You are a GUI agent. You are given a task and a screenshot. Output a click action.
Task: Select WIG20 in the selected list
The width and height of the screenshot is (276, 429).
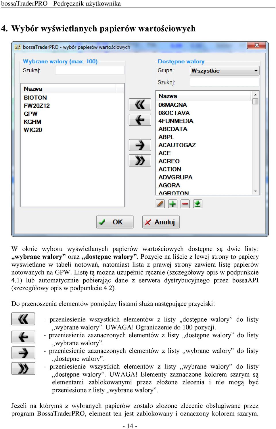pos(33,130)
